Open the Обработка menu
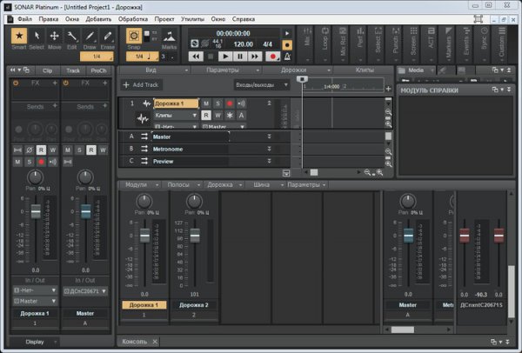Image resolution: width=522 pixels, height=353 pixels. 133,17
